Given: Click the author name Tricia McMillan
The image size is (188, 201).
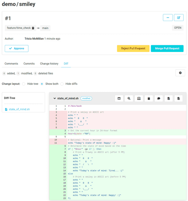Looking at the screenshot, I should point(34,39).
